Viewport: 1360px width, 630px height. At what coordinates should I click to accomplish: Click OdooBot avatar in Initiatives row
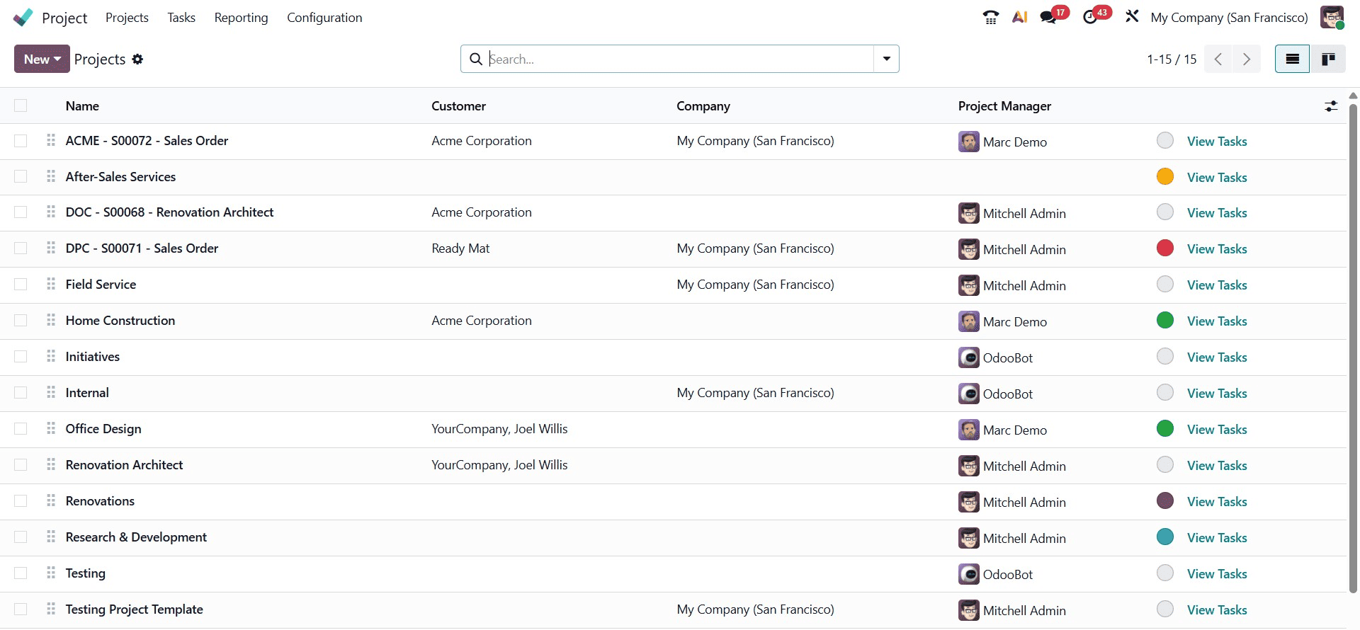pos(969,357)
